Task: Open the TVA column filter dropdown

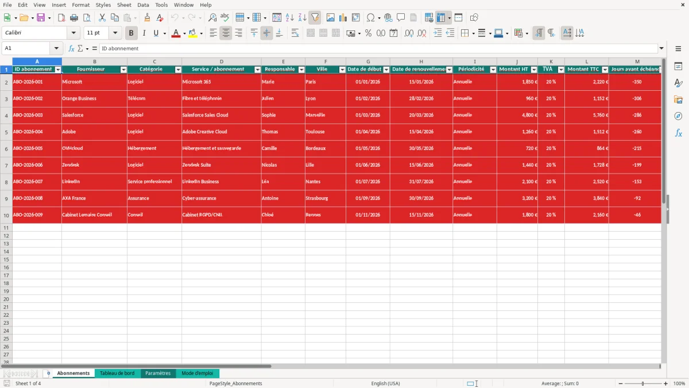Action: click(561, 70)
